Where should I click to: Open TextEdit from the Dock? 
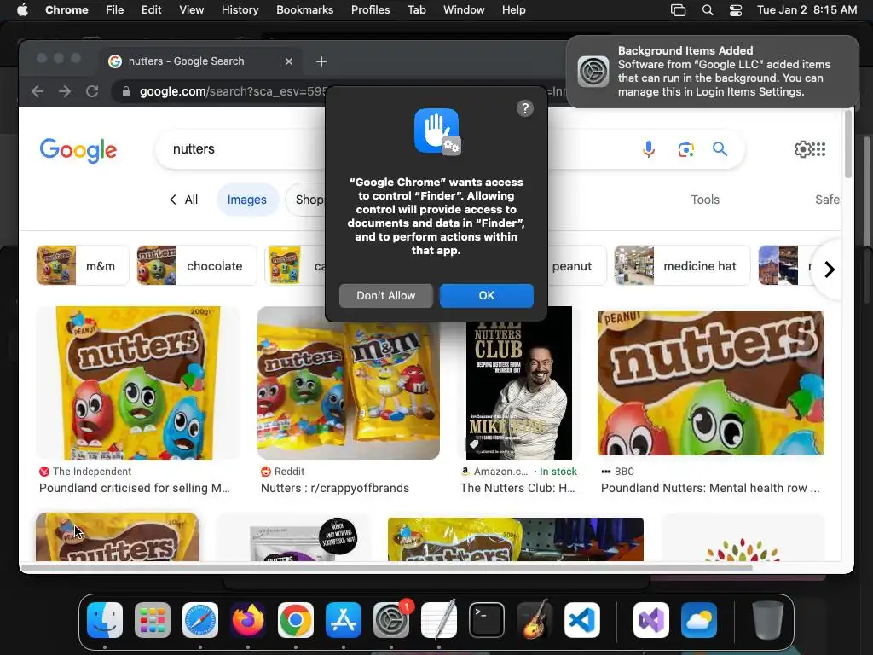(439, 620)
